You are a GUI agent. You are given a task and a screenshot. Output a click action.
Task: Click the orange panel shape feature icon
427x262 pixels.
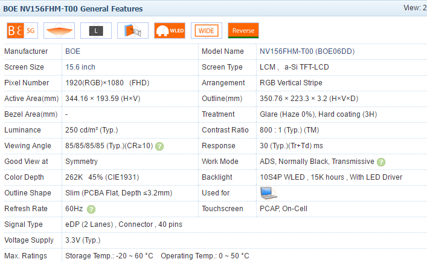point(59,31)
